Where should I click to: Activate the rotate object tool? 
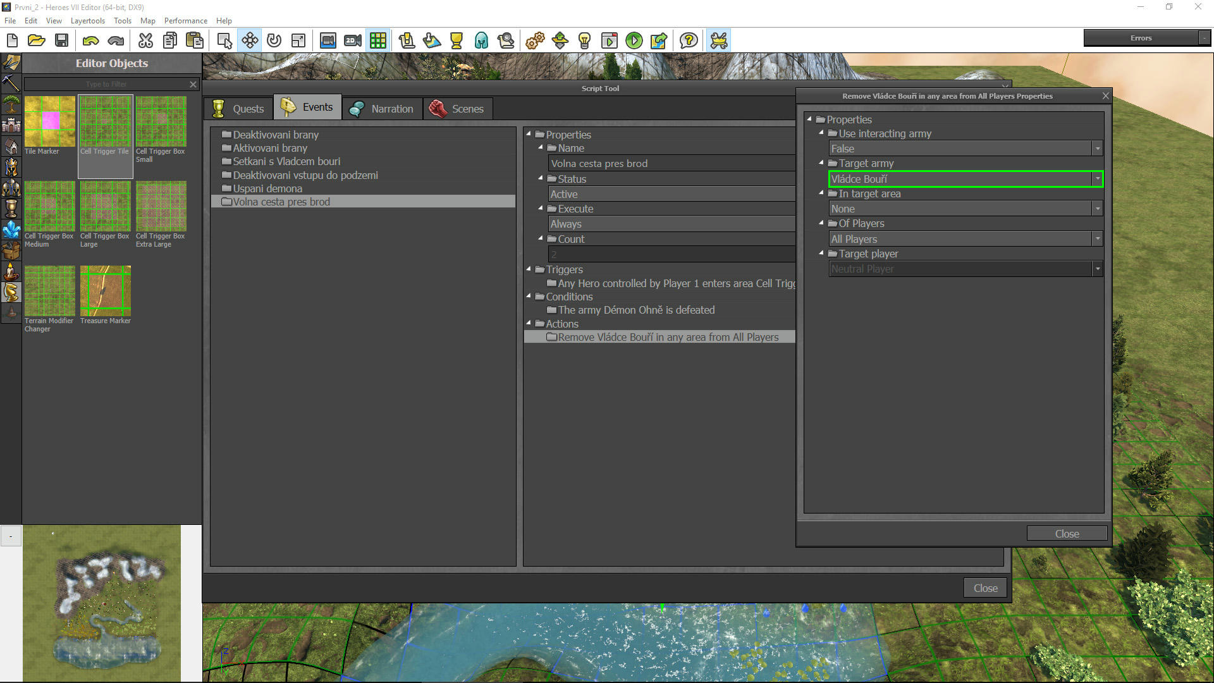(274, 41)
